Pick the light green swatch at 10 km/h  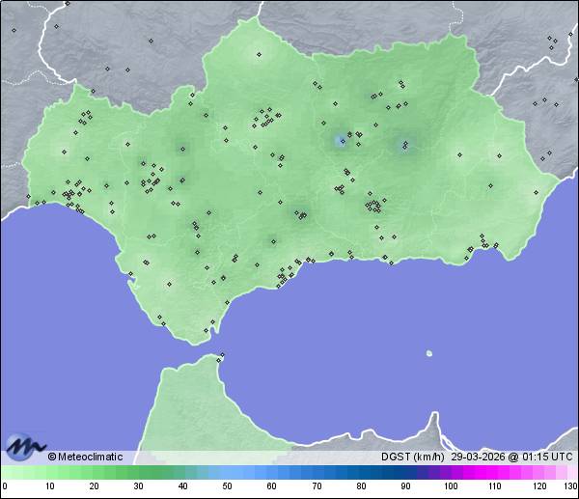pos(49,472)
